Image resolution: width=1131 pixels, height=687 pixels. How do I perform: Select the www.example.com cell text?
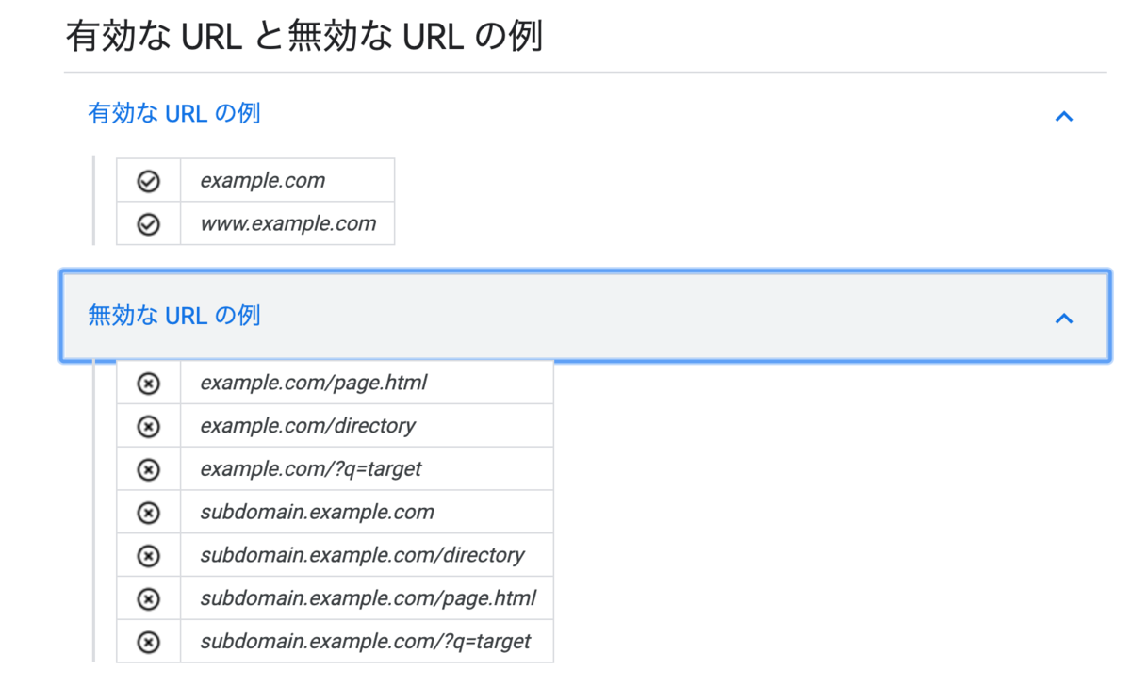click(287, 224)
